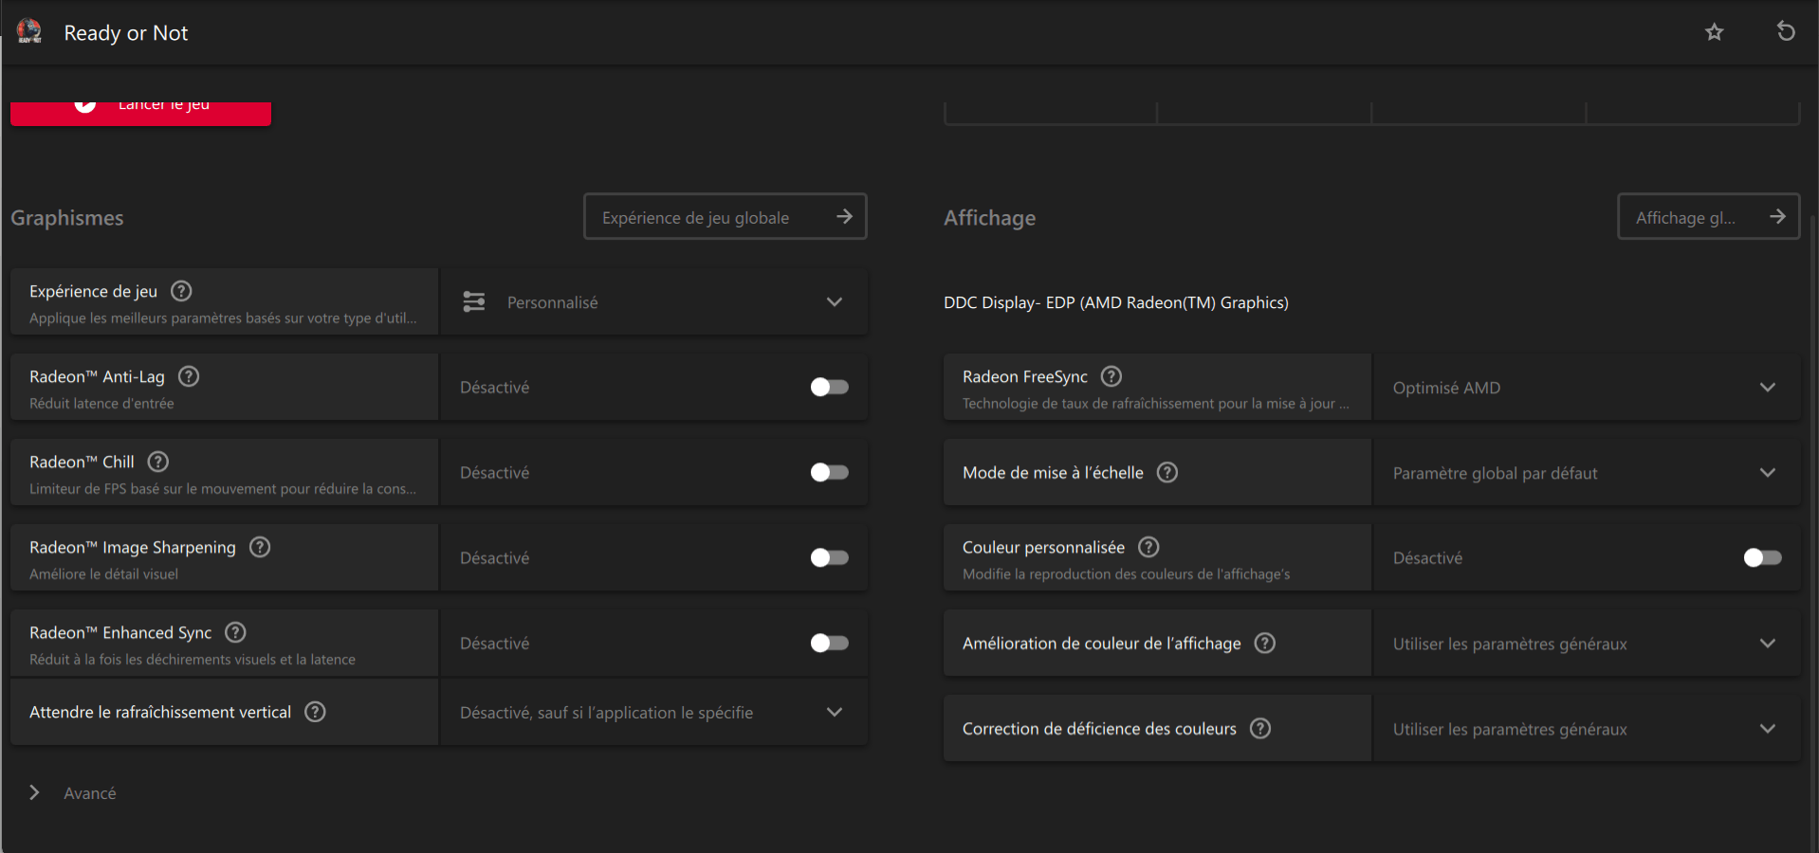This screenshot has height=853, width=1819.
Task: Click the Graphismes section heading
Action: pos(67,218)
